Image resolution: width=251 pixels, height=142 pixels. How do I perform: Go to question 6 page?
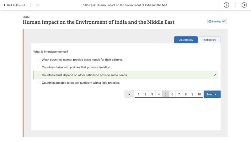coord(172,94)
